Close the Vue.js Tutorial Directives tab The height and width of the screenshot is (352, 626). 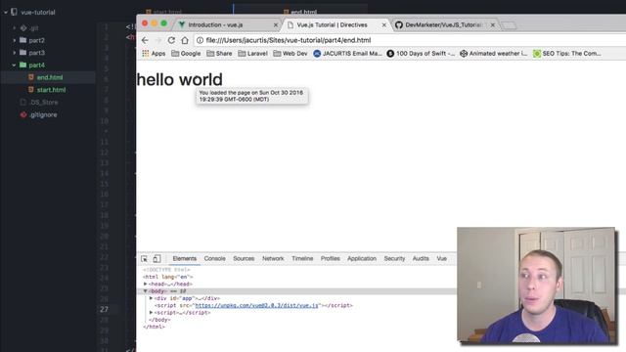(x=384, y=24)
